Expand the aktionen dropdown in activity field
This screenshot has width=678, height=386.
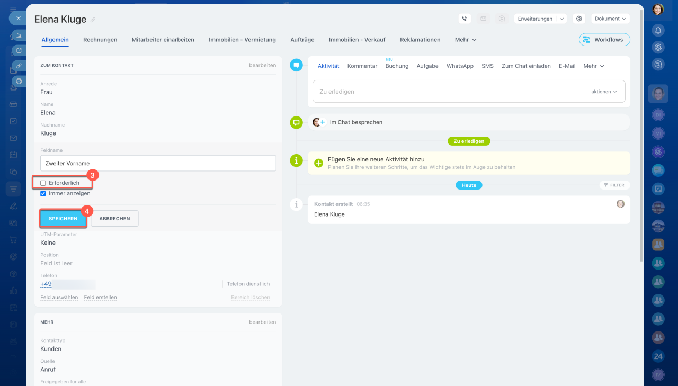coord(604,92)
